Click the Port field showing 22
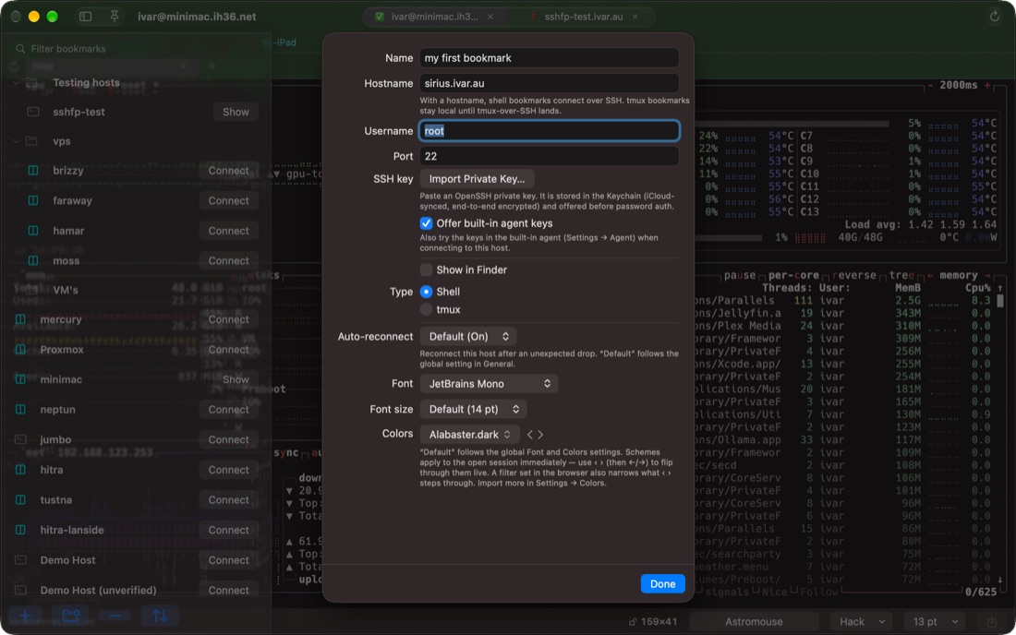The width and height of the screenshot is (1016, 635). tap(549, 156)
